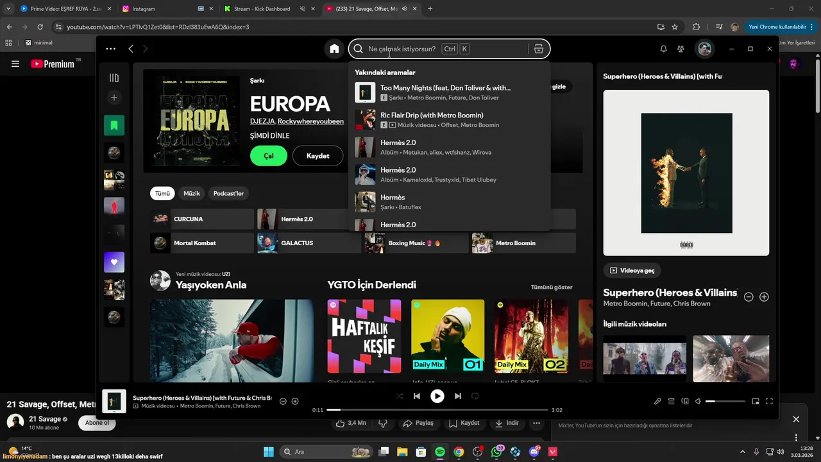Open Haftalık Keşif playlist cover
Viewport: 821px width, 462px height.
(364, 336)
